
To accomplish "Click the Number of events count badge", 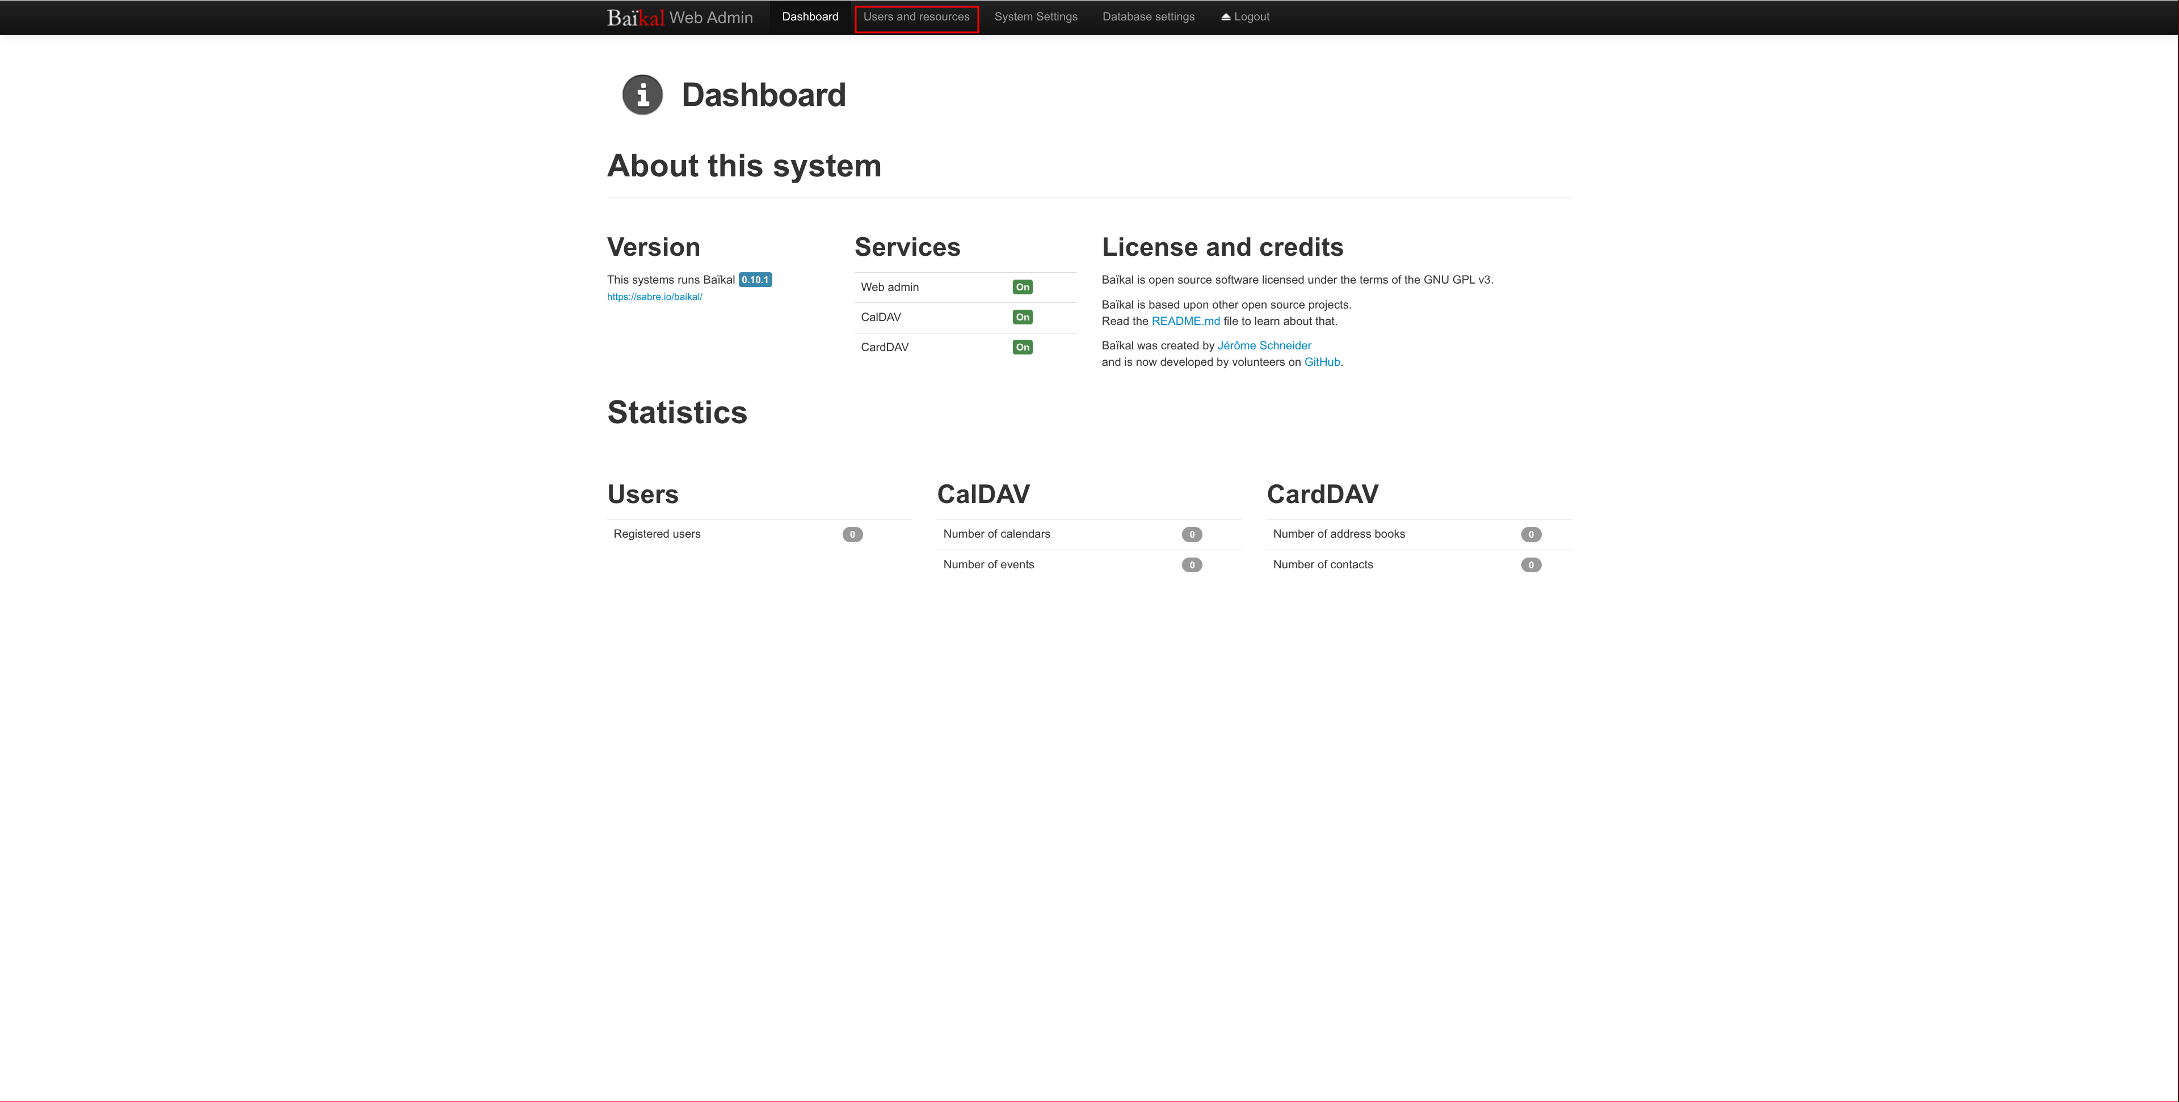I will click(1191, 565).
